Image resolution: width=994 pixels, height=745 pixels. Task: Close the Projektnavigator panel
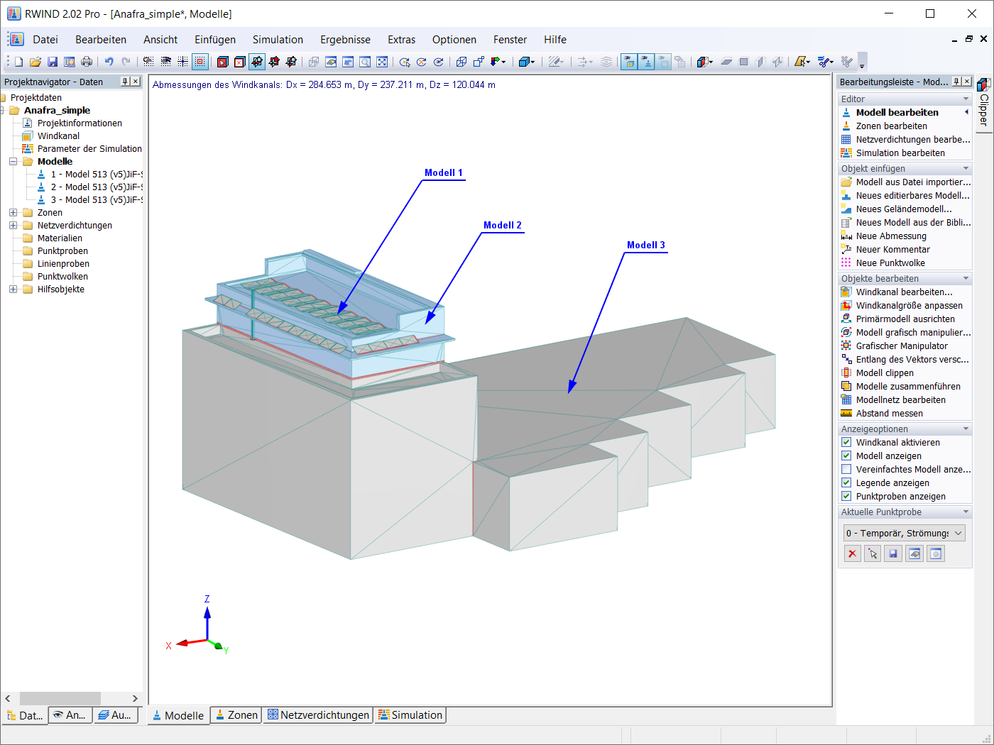pyautogui.click(x=136, y=82)
